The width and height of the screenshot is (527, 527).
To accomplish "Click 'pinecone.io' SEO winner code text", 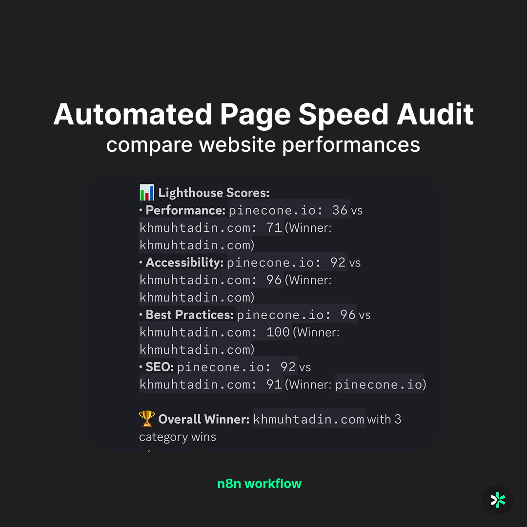I will [379, 385].
